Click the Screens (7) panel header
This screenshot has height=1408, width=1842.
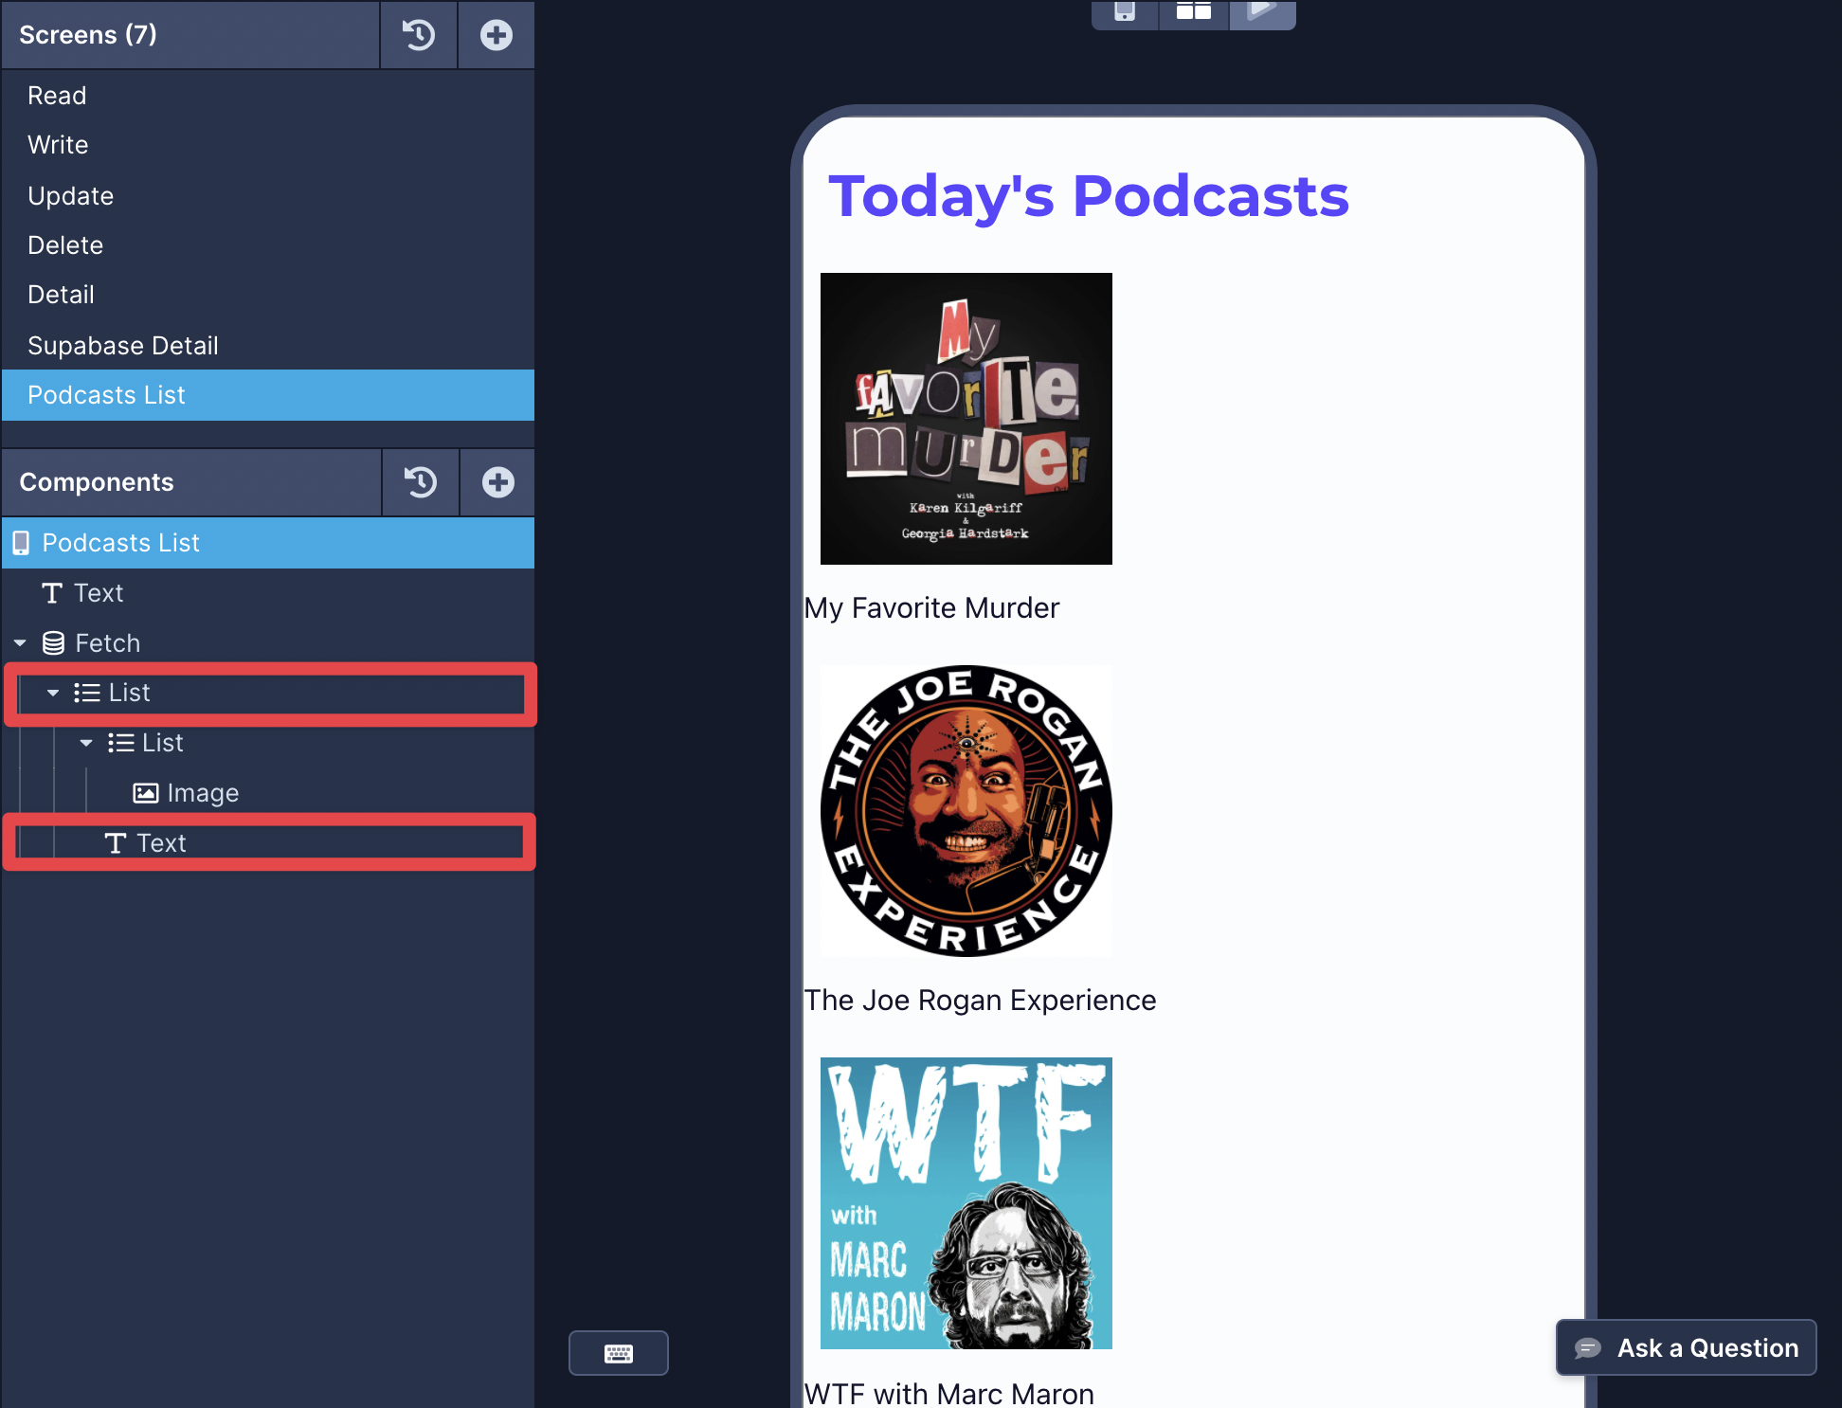[x=190, y=35]
